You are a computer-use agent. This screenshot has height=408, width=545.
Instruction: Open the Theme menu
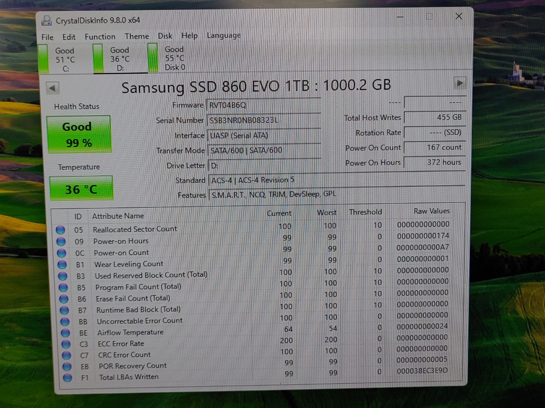click(137, 36)
